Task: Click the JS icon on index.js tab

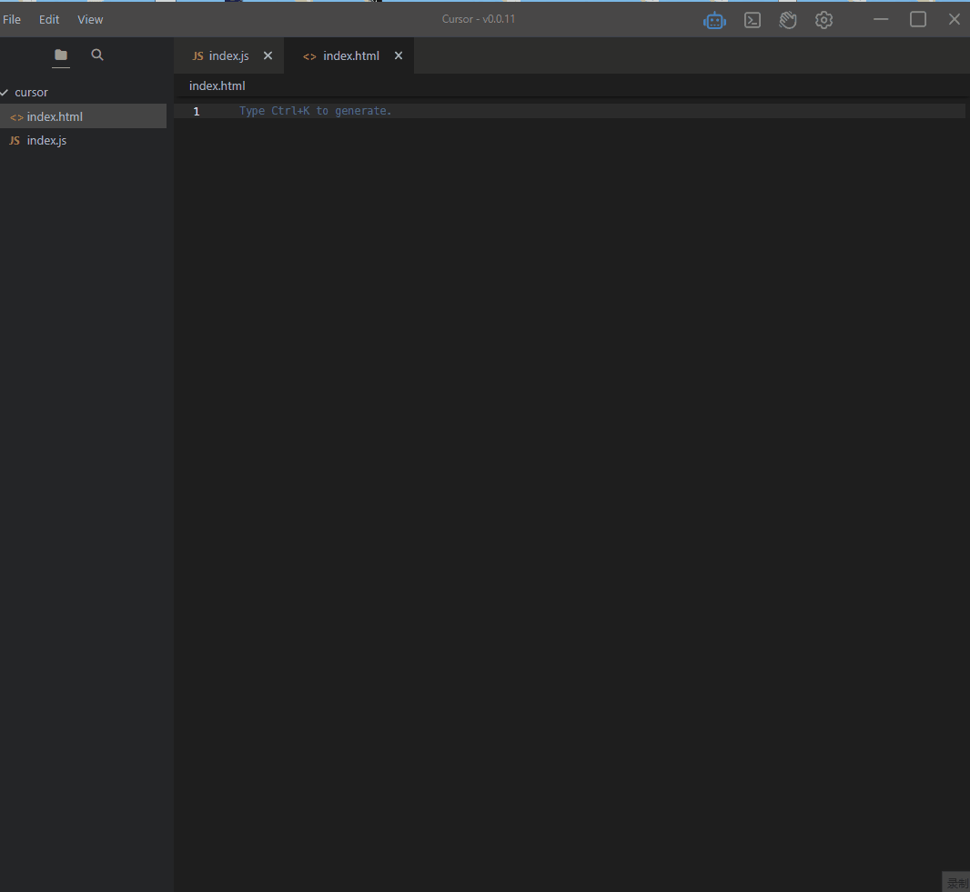Action: 198,56
